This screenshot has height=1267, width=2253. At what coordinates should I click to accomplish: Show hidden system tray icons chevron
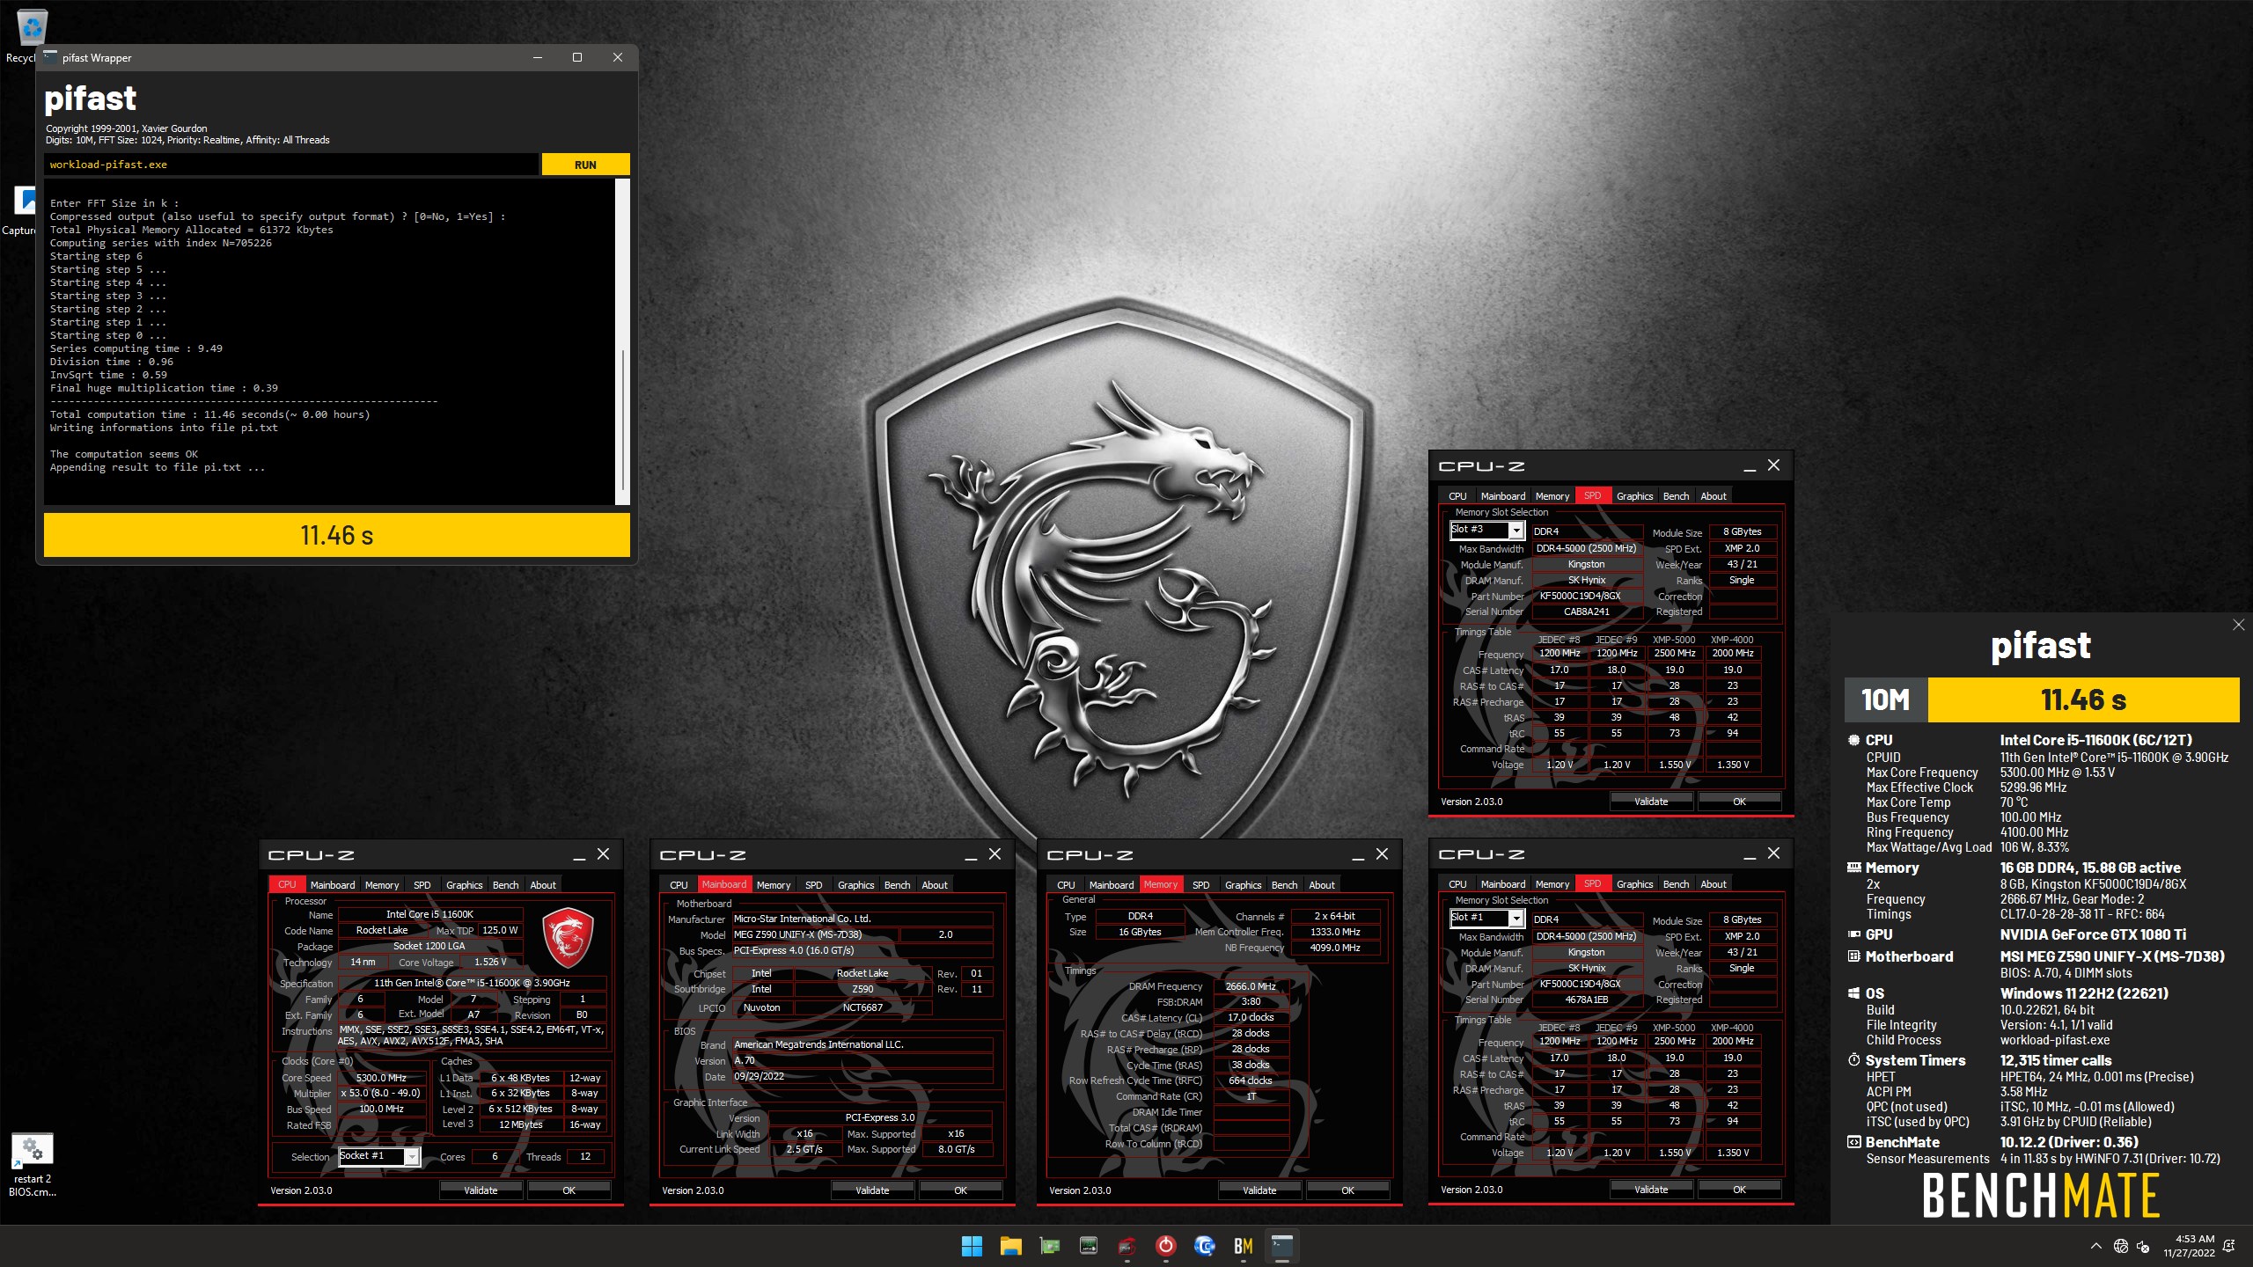point(2095,1246)
